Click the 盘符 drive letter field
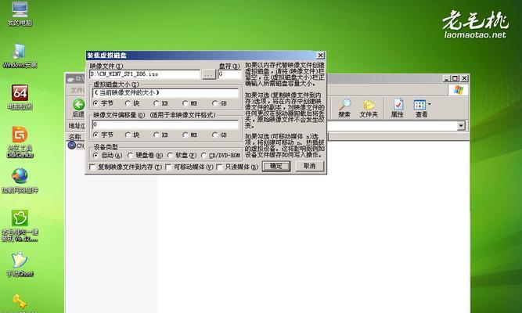522x313 pixels. click(229, 74)
